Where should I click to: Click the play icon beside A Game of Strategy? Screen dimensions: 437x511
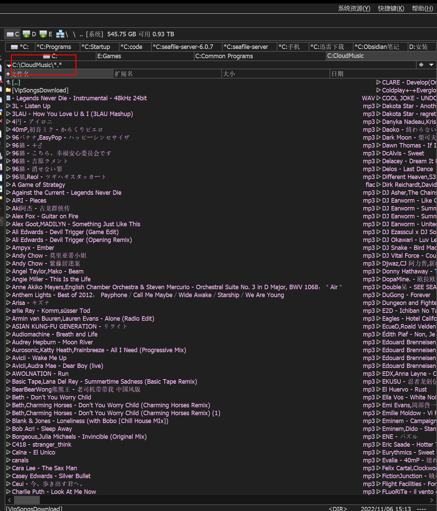click(x=9, y=185)
